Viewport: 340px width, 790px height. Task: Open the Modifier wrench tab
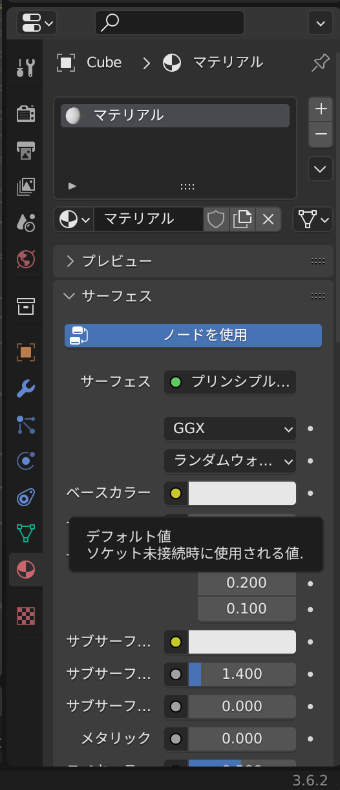26,389
